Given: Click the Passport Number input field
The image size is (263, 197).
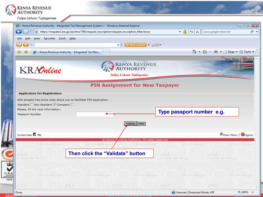Looking at the screenshot, I should tap(95, 114).
